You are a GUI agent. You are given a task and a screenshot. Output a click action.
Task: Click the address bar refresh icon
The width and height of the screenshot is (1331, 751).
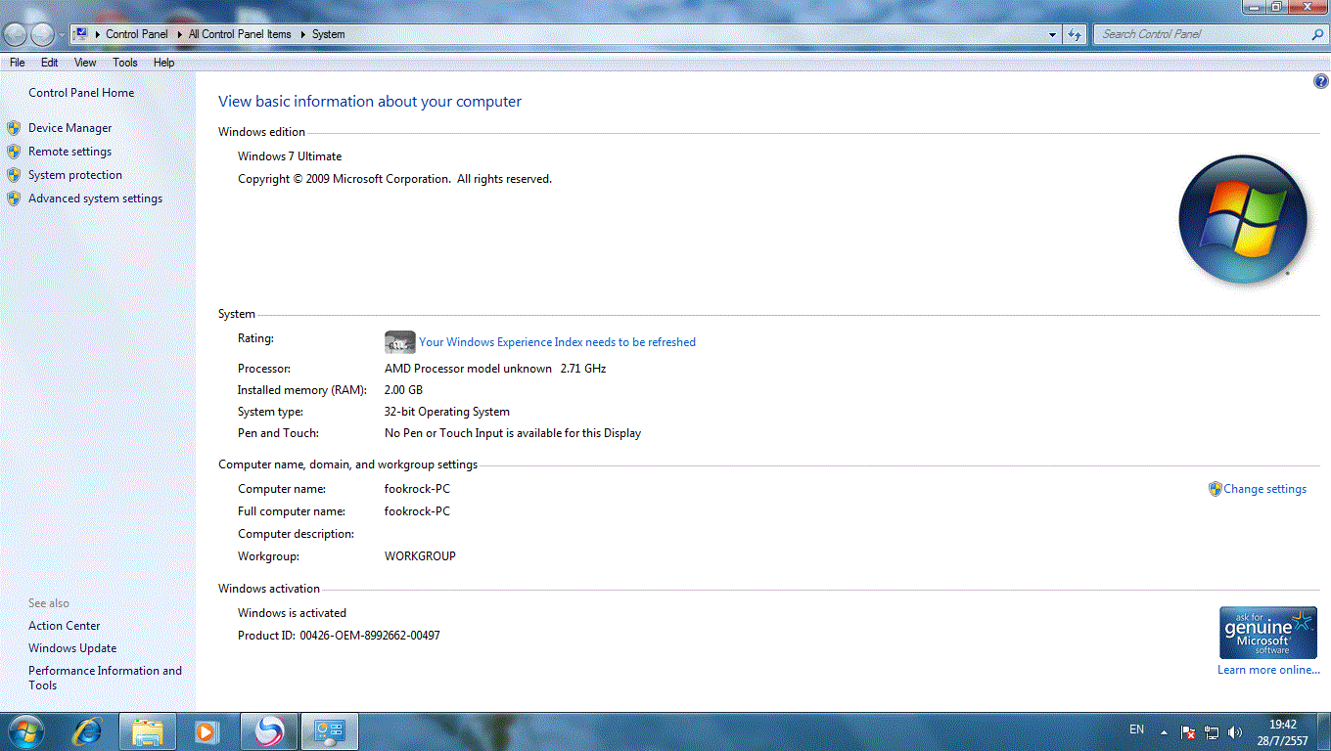click(1075, 34)
